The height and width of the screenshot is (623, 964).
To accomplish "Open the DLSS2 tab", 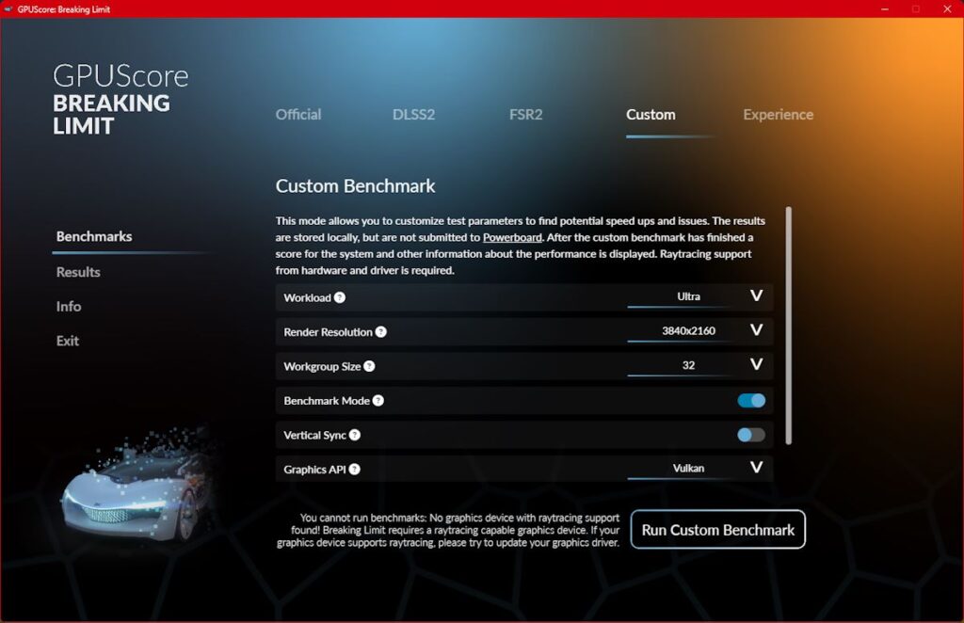I will [414, 114].
